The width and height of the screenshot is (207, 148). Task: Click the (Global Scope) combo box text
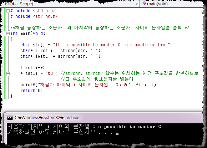click(x=19, y=4)
